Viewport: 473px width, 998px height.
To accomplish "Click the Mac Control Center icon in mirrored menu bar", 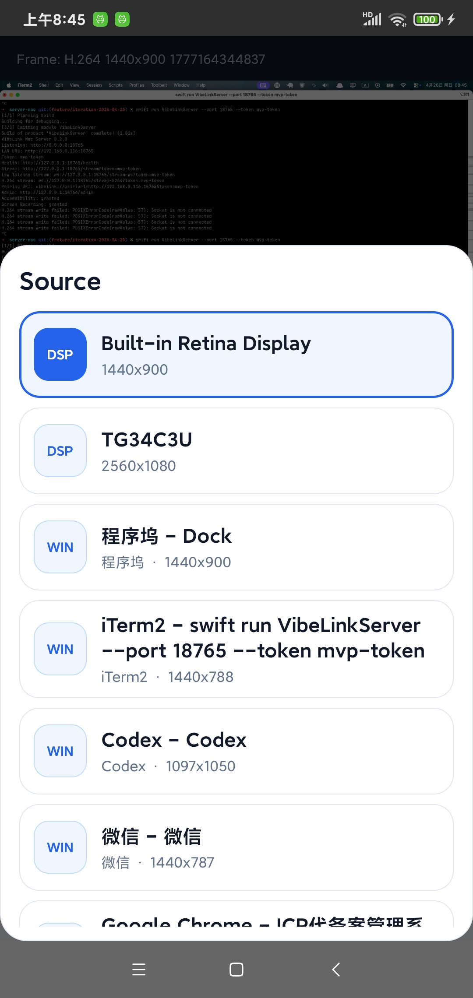I will (417, 85).
